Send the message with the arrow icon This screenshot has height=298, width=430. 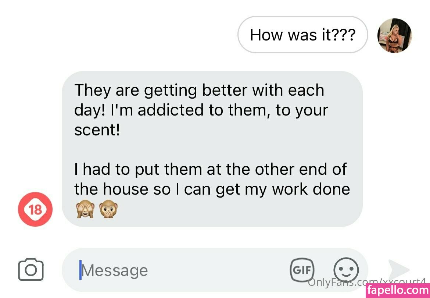[399, 270]
